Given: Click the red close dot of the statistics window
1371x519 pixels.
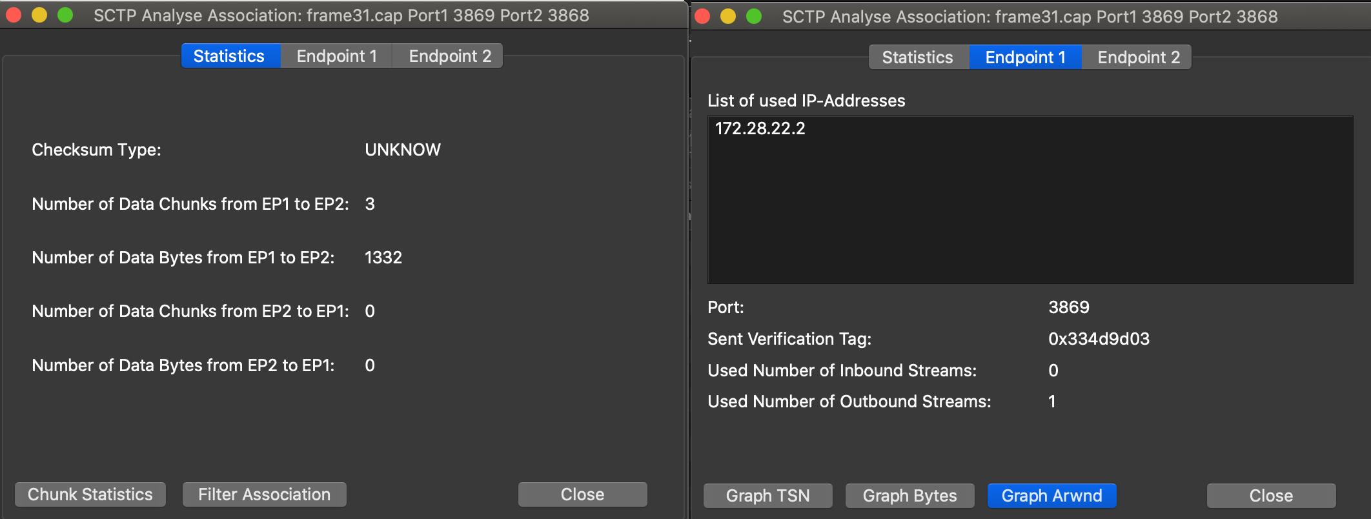Looking at the screenshot, I should pos(14,15).
